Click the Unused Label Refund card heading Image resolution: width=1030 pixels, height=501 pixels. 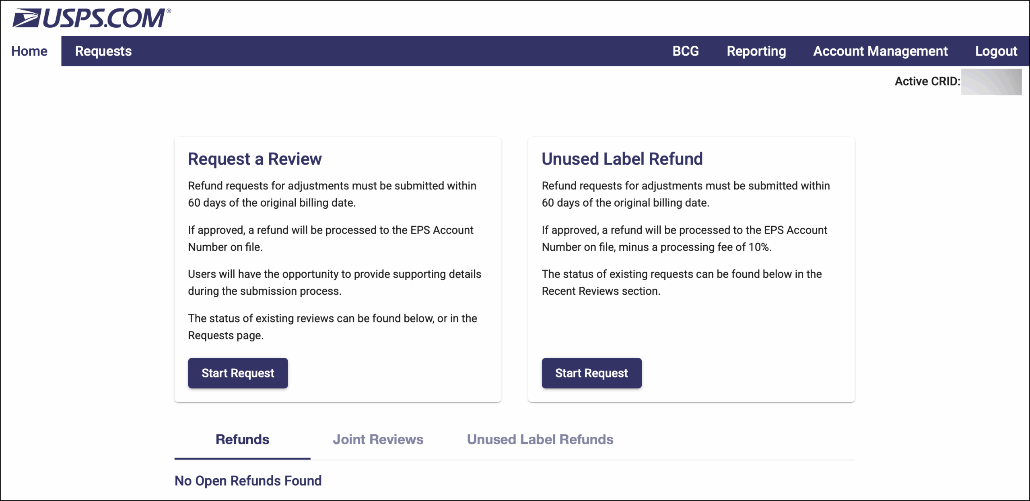(x=622, y=159)
